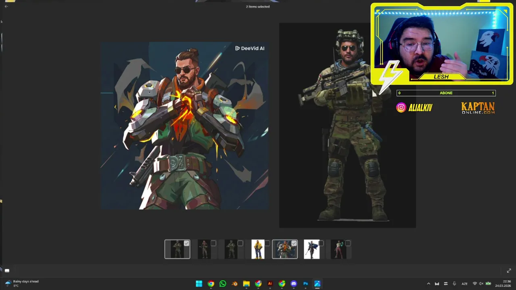The width and height of the screenshot is (516, 290).
Task: Open the Windows Start menu
Action: 199,284
